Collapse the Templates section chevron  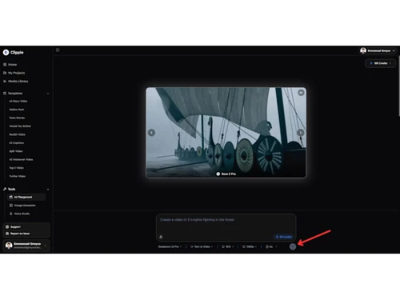(x=48, y=94)
